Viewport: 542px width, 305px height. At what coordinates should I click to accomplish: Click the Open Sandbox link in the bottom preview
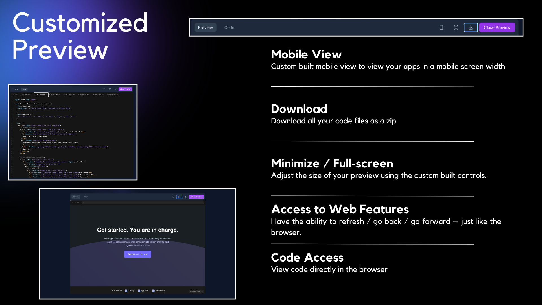(196, 291)
